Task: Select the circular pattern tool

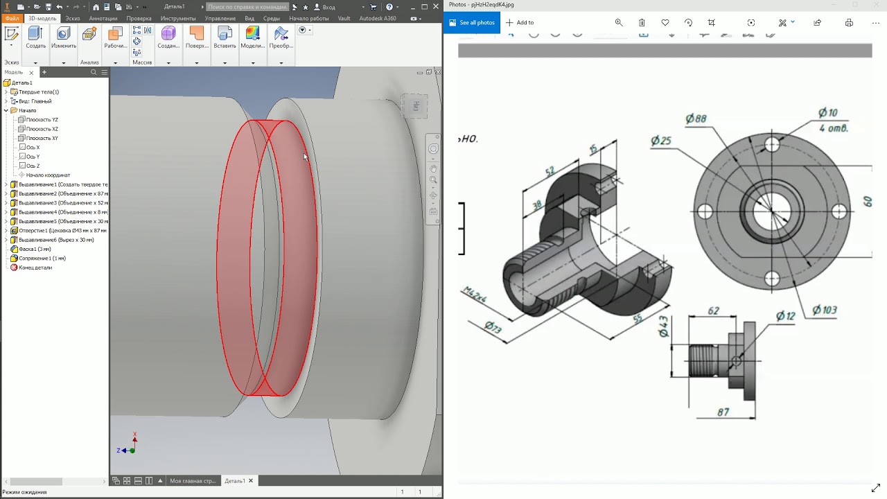Action: pyautogui.click(x=137, y=42)
